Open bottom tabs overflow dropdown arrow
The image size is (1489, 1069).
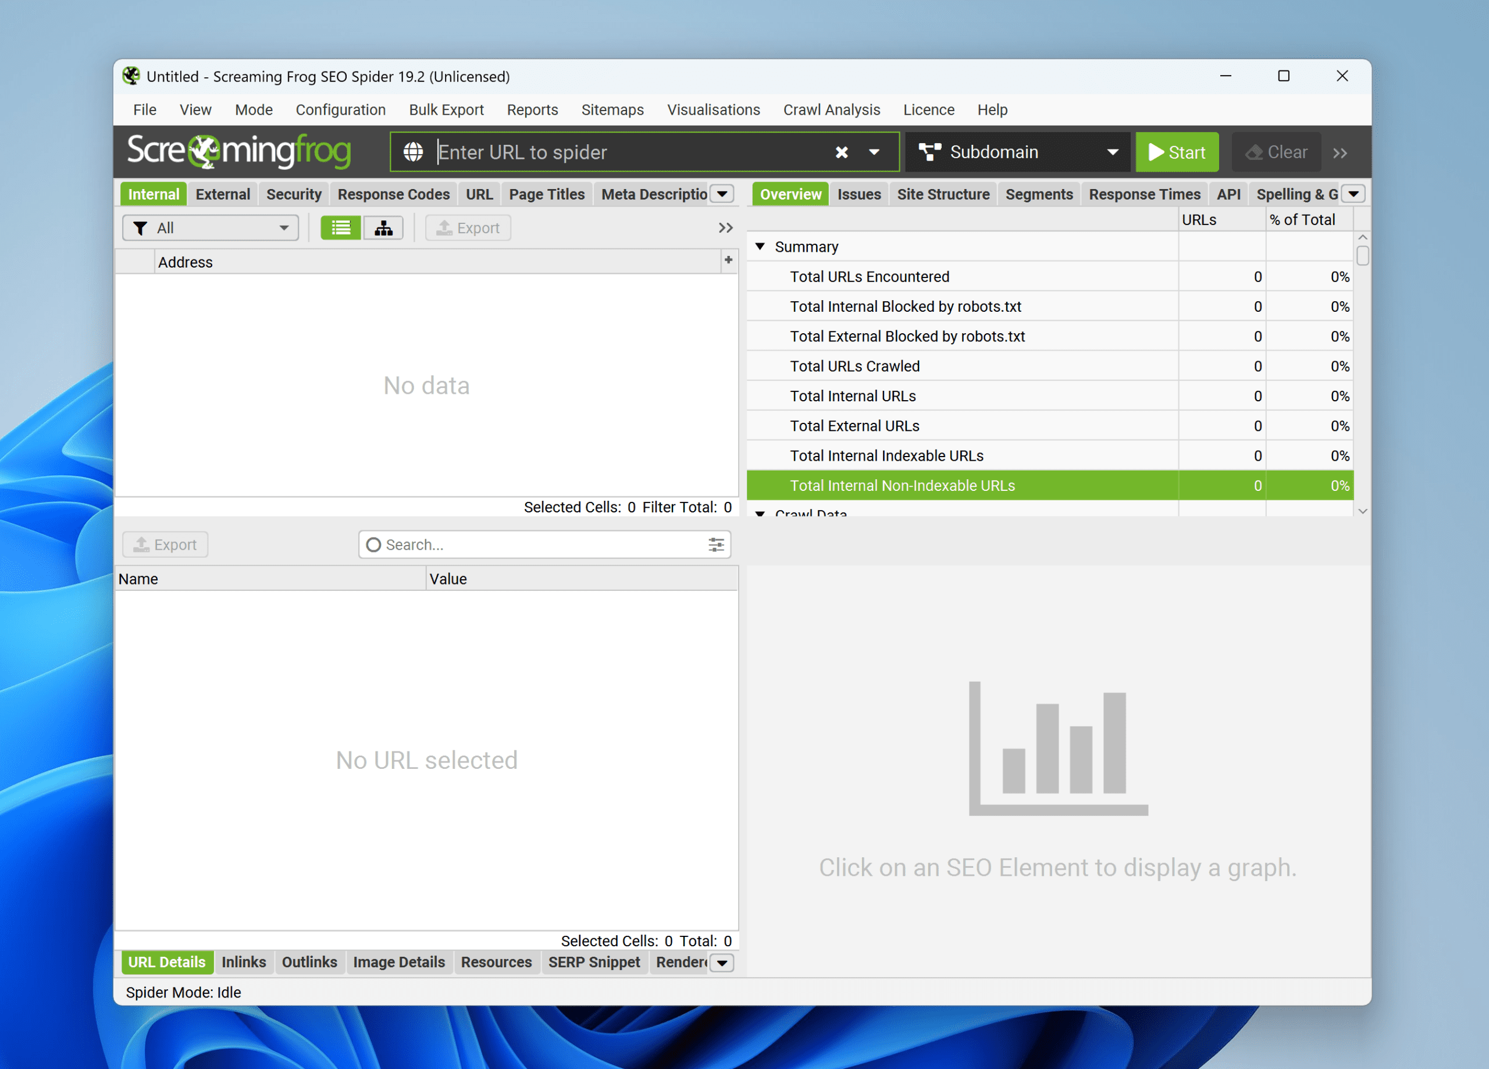722,963
